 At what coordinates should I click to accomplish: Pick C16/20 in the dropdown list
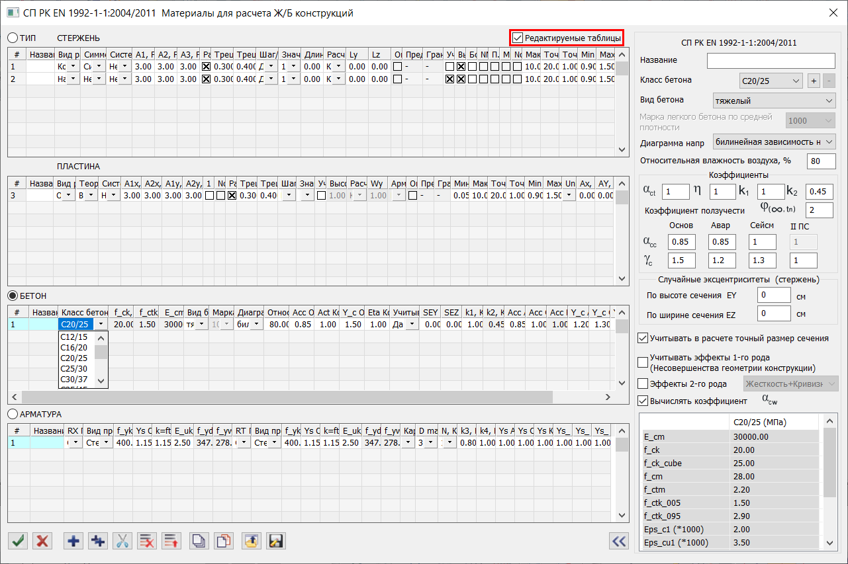click(x=74, y=347)
